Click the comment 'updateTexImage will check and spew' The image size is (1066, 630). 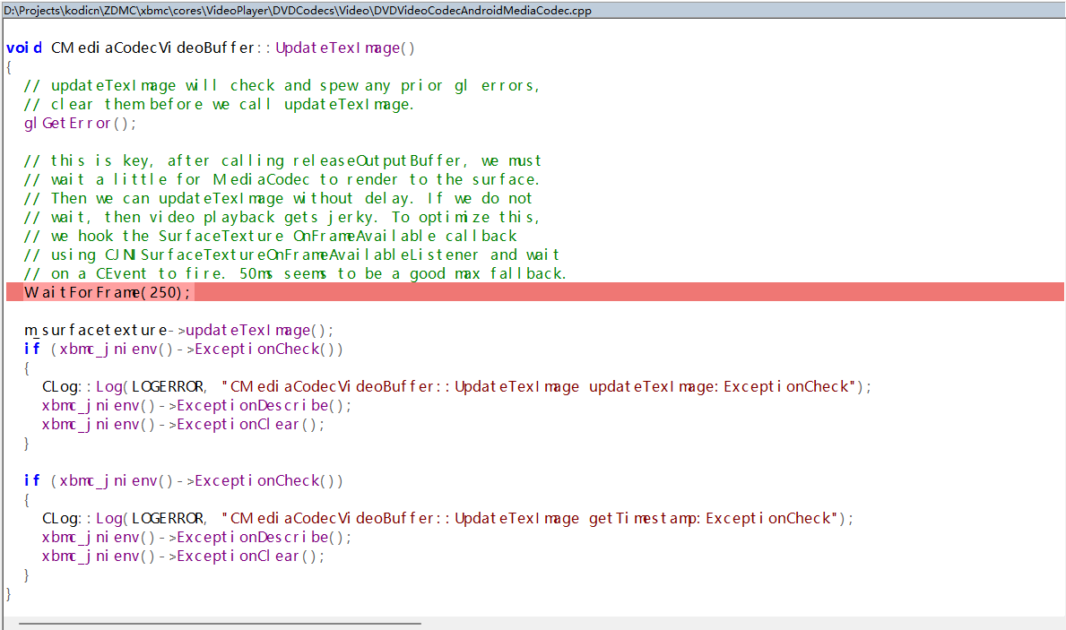click(x=282, y=85)
